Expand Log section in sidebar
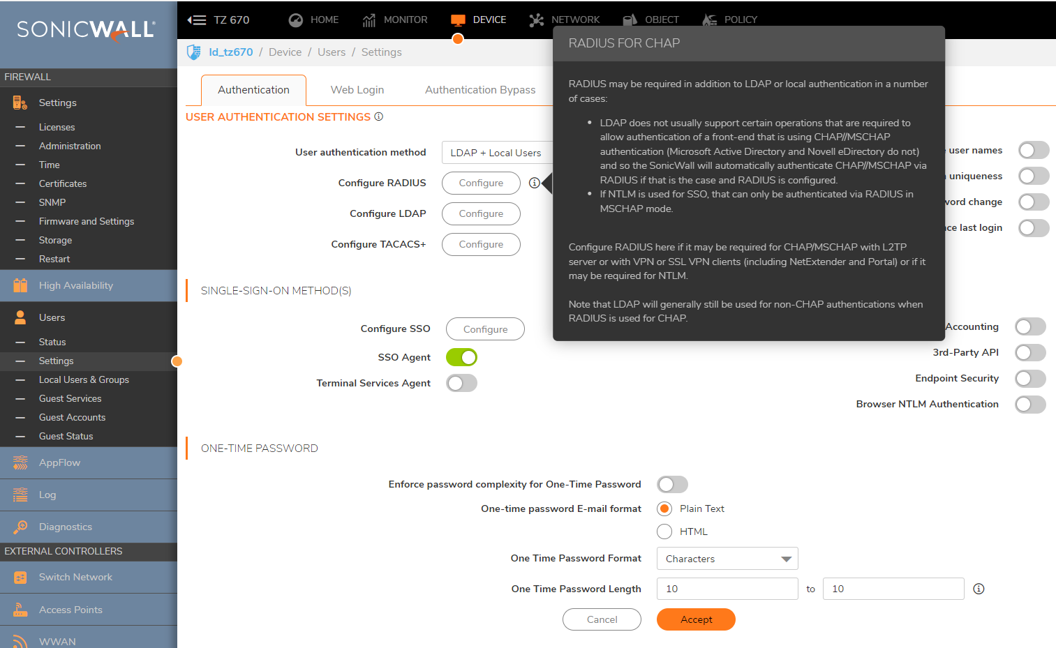This screenshot has height=648, width=1056. (89, 495)
